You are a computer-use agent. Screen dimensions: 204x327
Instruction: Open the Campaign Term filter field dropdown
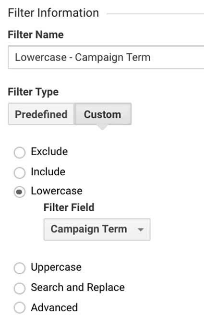[x=97, y=230]
